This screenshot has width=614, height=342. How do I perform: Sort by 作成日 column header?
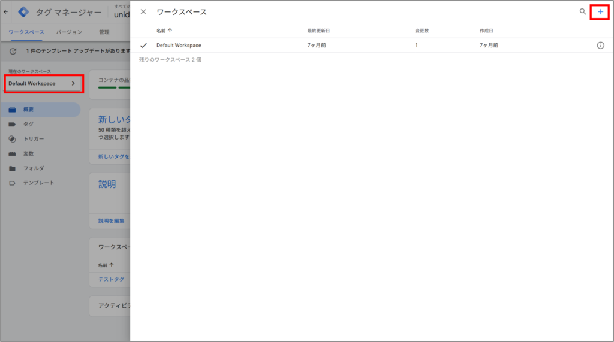click(x=486, y=31)
